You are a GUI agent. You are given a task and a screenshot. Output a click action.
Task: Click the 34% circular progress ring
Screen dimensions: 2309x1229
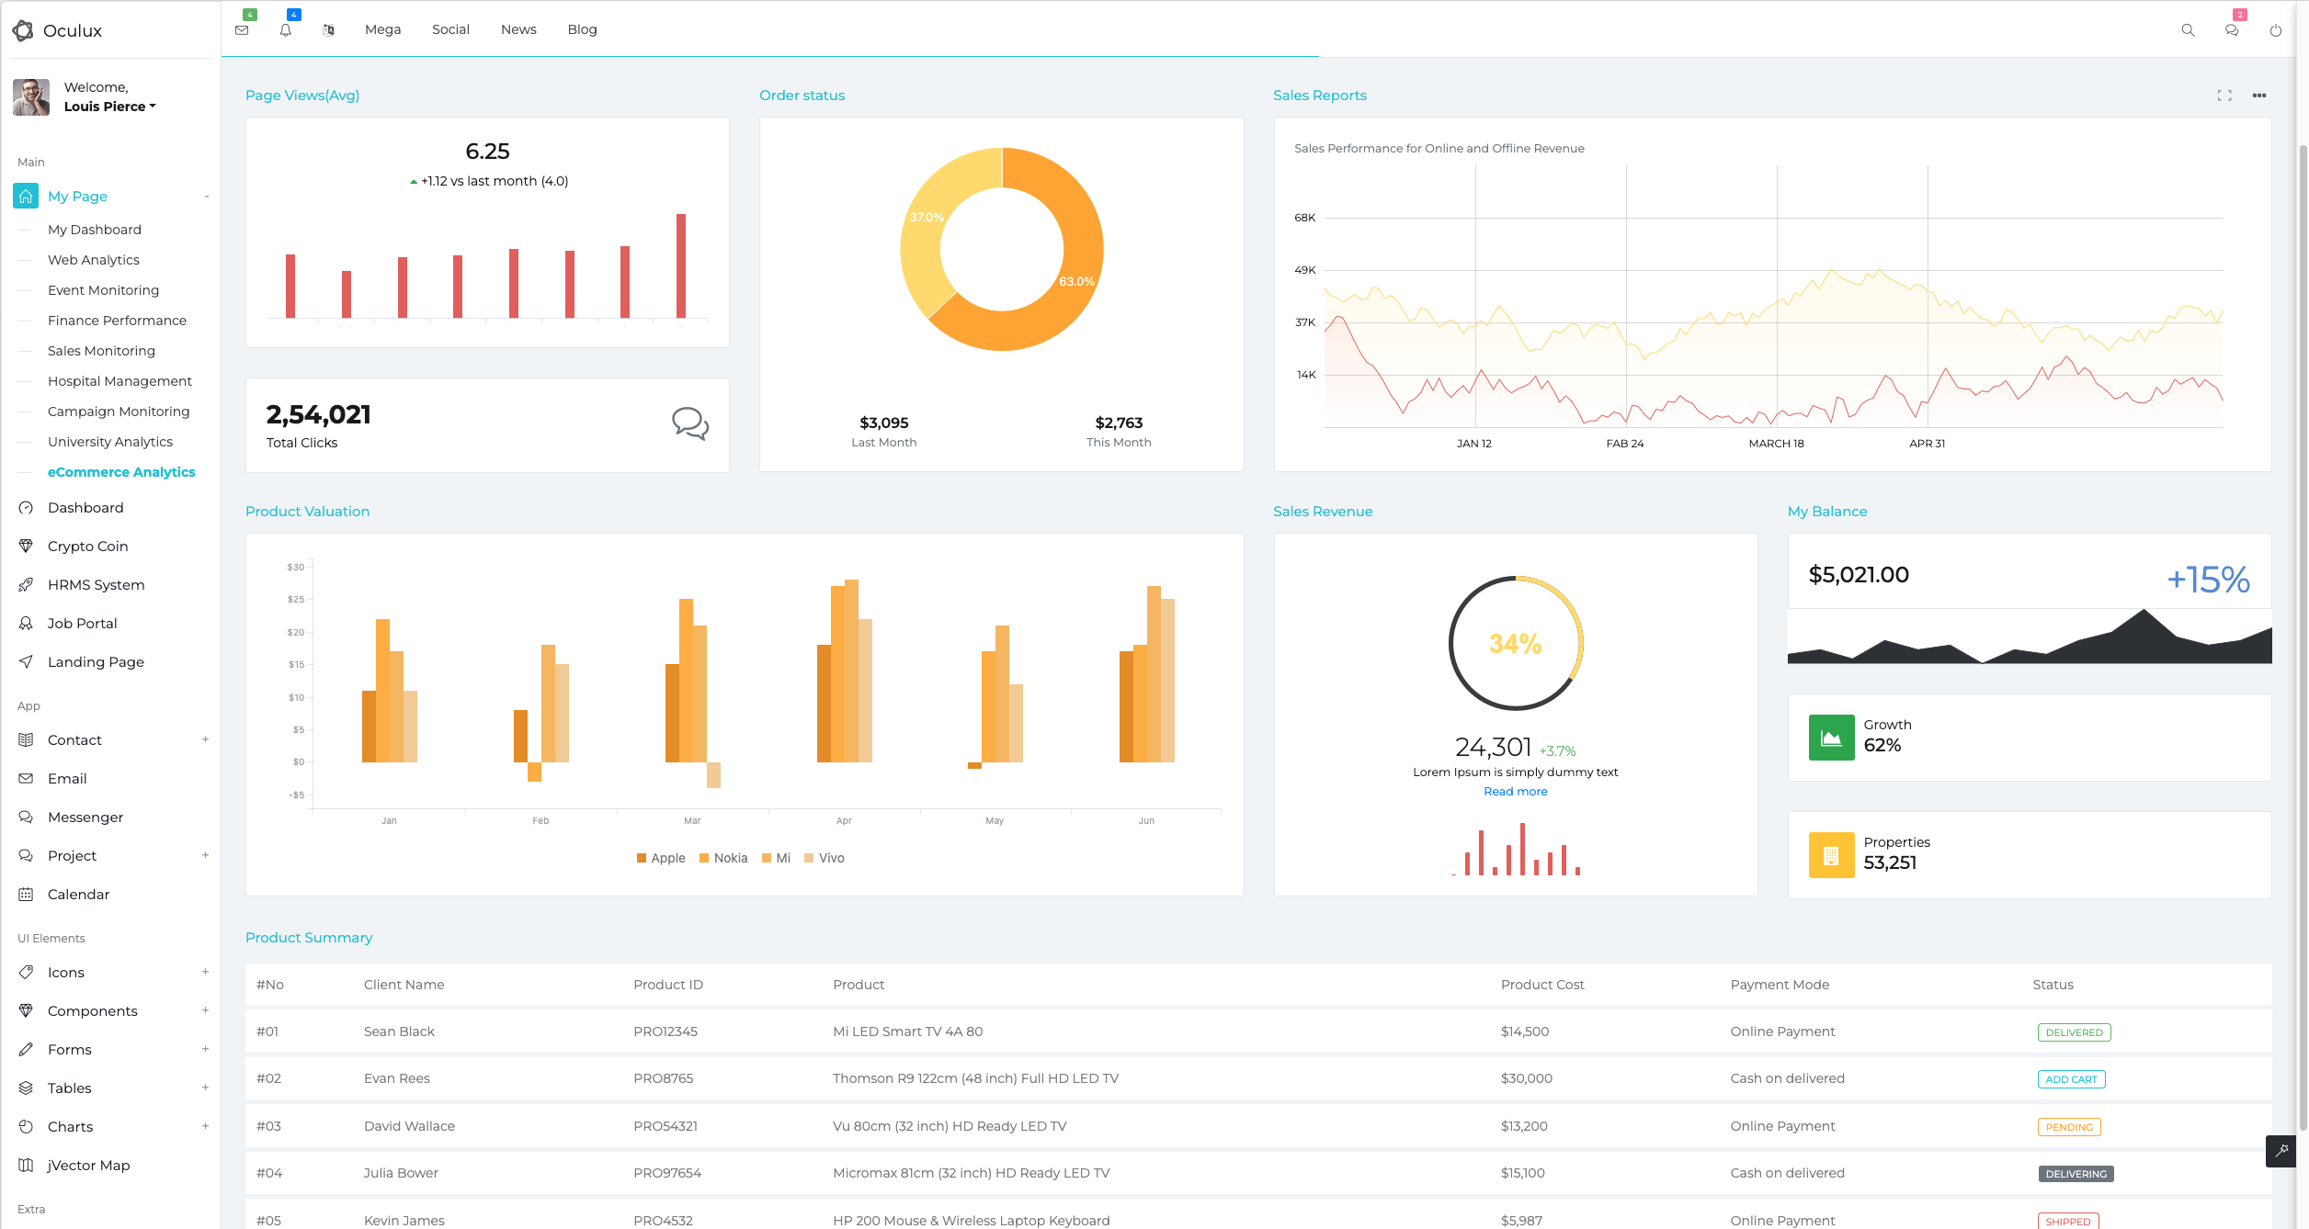coord(1516,643)
